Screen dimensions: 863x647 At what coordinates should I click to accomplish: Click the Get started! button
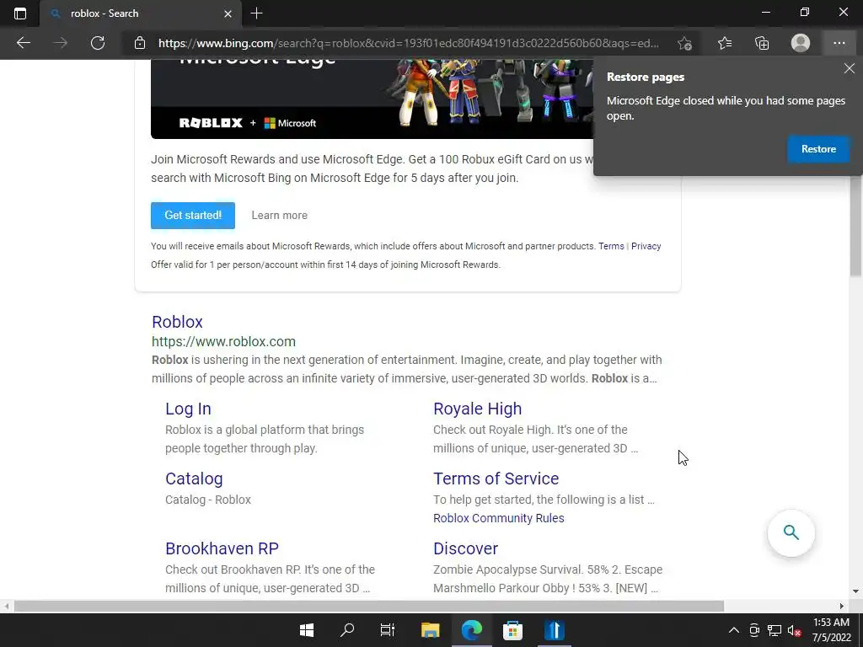(193, 215)
